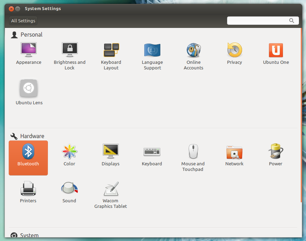
Task: Open Ubuntu Lens settings
Action: [x=29, y=89]
